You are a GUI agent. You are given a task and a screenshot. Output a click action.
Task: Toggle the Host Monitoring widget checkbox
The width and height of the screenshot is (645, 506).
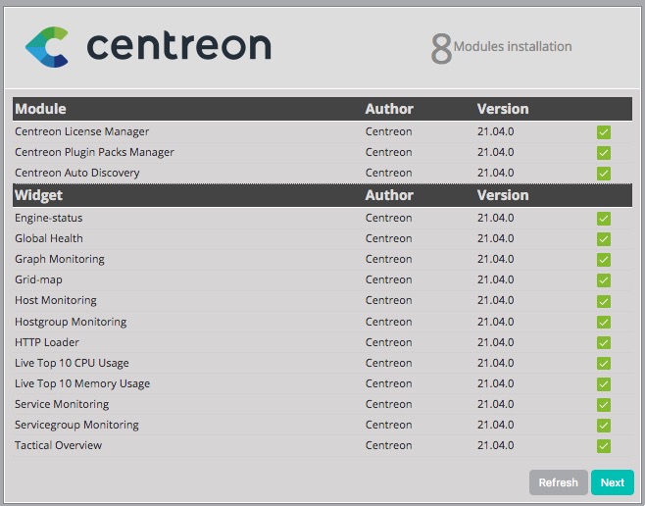pyautogui.click(x=604, y=301)
